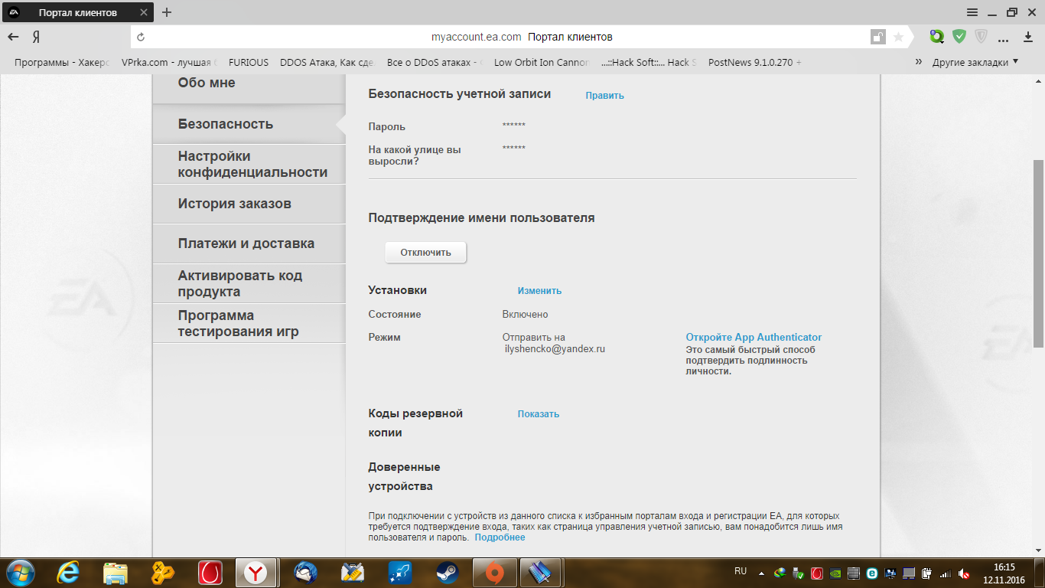
Task: Open the Yandex home page button
Action: pyautogui.click(x=36, y=37)
